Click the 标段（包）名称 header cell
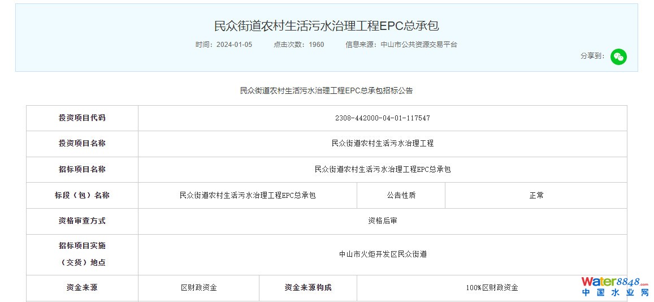654x302 pixels. [x=82, y=195]
